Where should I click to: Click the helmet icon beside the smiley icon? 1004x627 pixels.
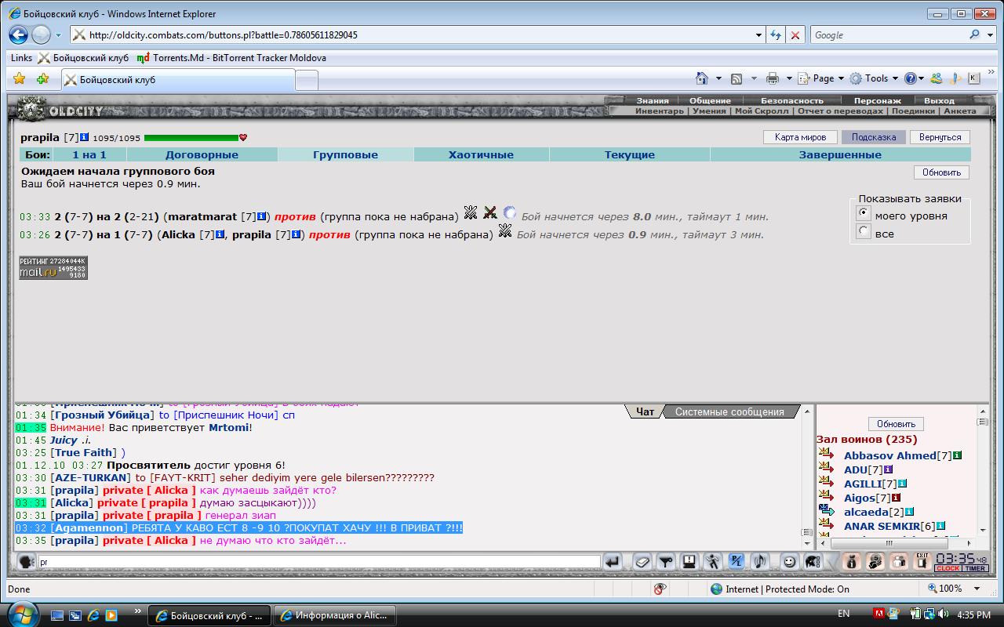(x=813, y=561)
